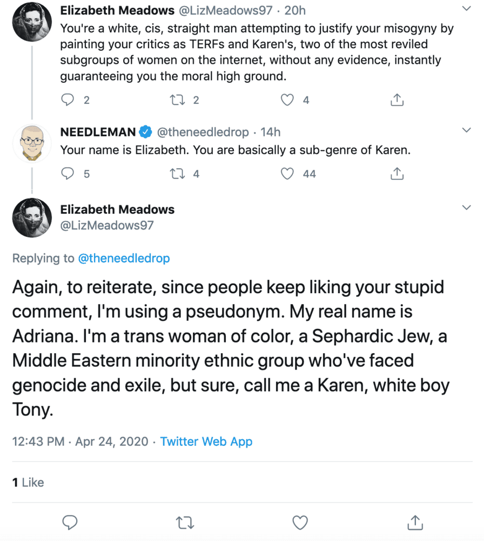Share the NEEDLEMAN tweet
This screenshot has height=541, width=484.
[x=397, y=174]
